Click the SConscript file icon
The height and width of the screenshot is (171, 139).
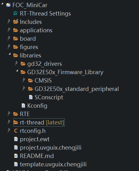31,97
